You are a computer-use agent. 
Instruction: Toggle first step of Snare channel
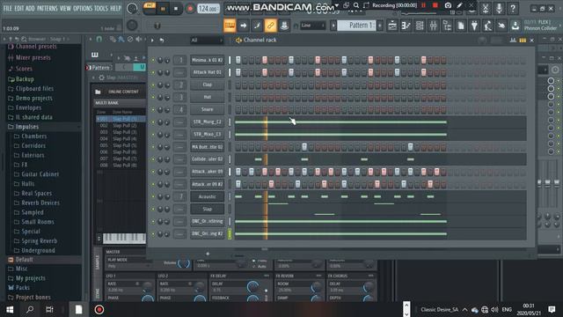[238, 109]
